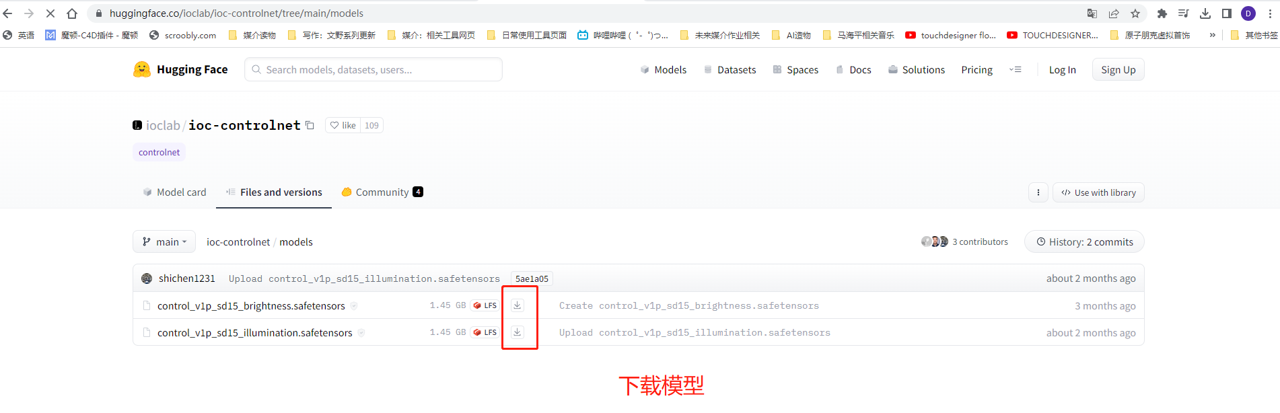Click the browser address bar URL

click(x=237, y=13)
